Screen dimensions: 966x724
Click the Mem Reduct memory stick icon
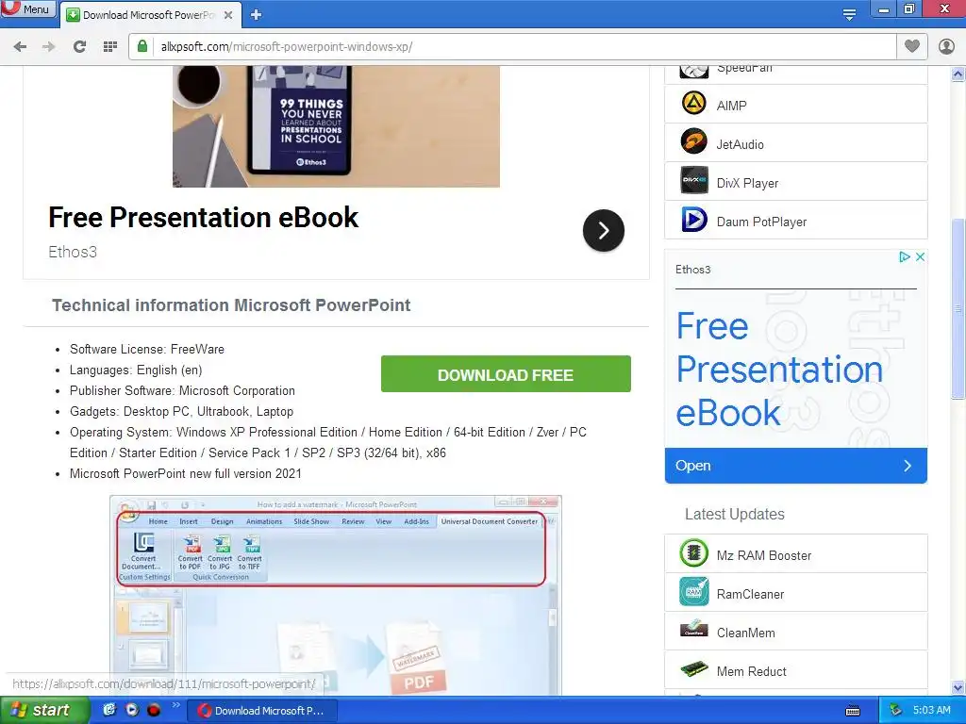pyautogui.click(x=694, y=668)
